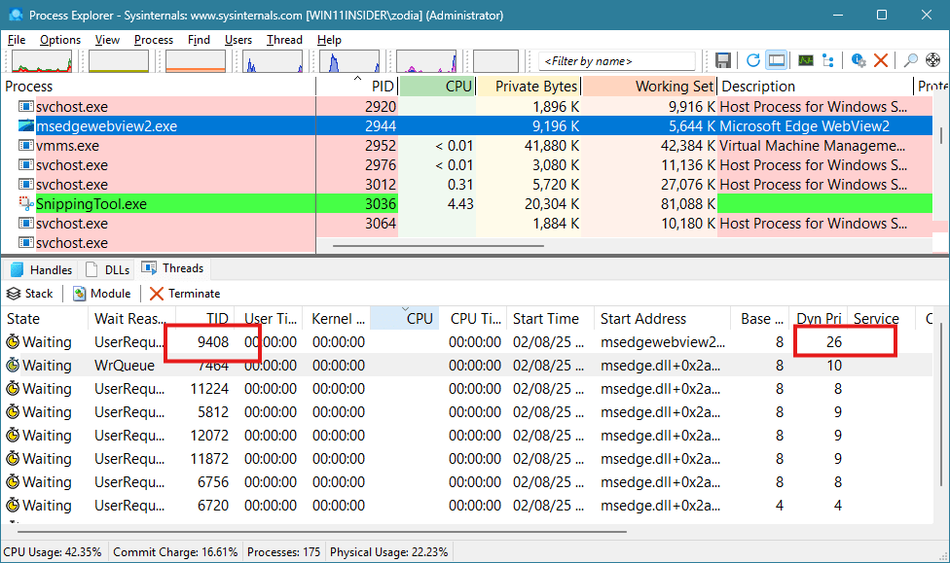The image size is (950, 563).
Task: Switch to the Handles tab
Action: (42, 269)
